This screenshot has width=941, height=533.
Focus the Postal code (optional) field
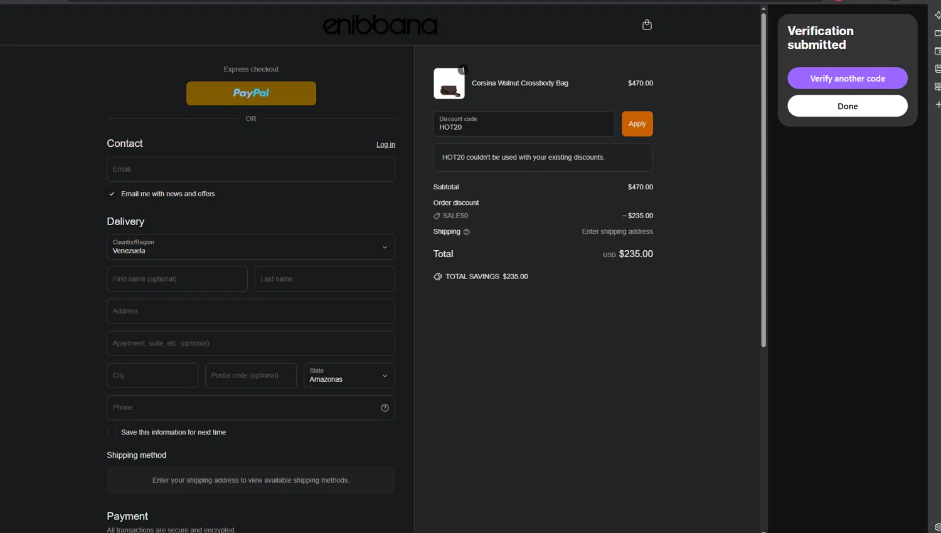pos(251,376)
